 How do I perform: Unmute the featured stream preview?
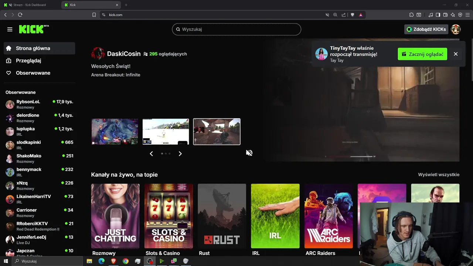point(249,153)
